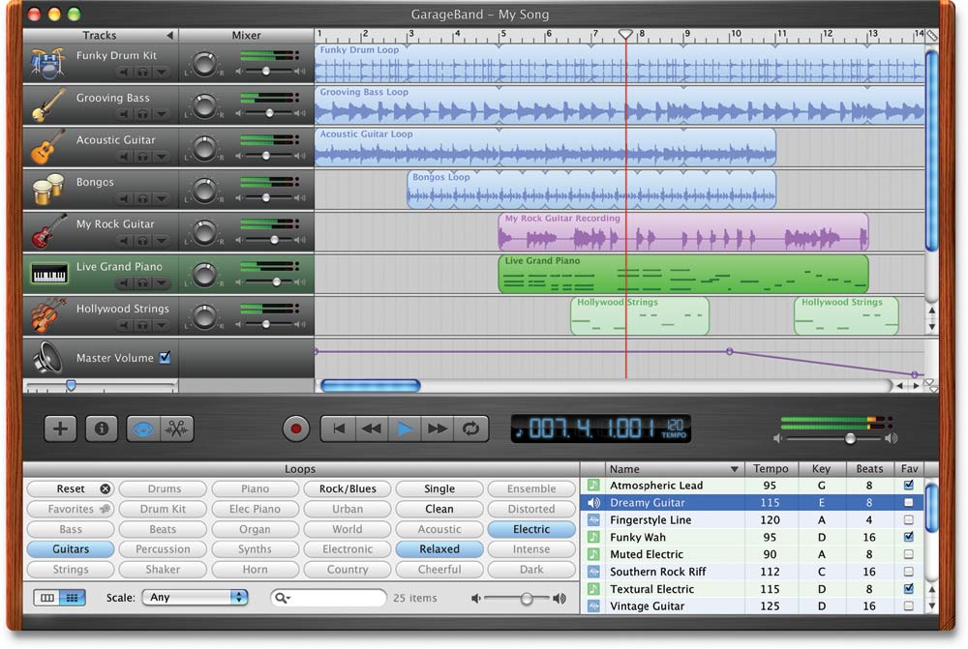Open the Name column sort arrow
Image resolution: width=968 pixels, height=649 pixels.
coord(734,469)
